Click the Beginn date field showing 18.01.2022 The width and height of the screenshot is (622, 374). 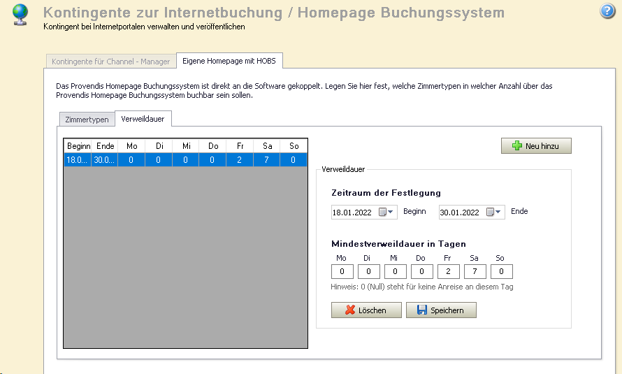(x=353, y=213)
